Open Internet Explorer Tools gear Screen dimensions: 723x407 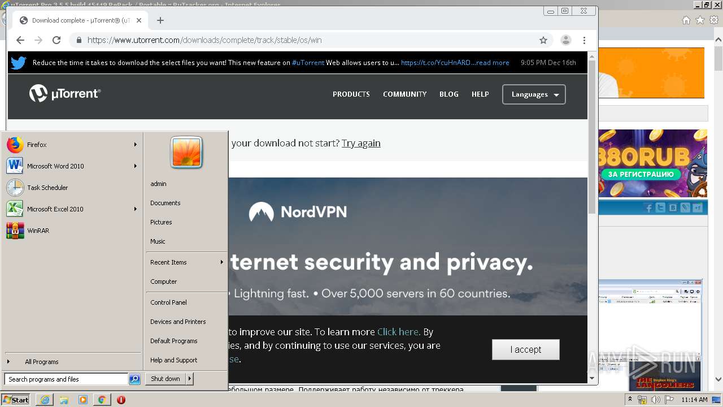click(714, 20)
